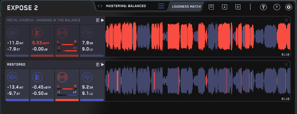Select loudness speaker icon on Metal Church track
The image size is (297, 114).
tap(12, 33)
